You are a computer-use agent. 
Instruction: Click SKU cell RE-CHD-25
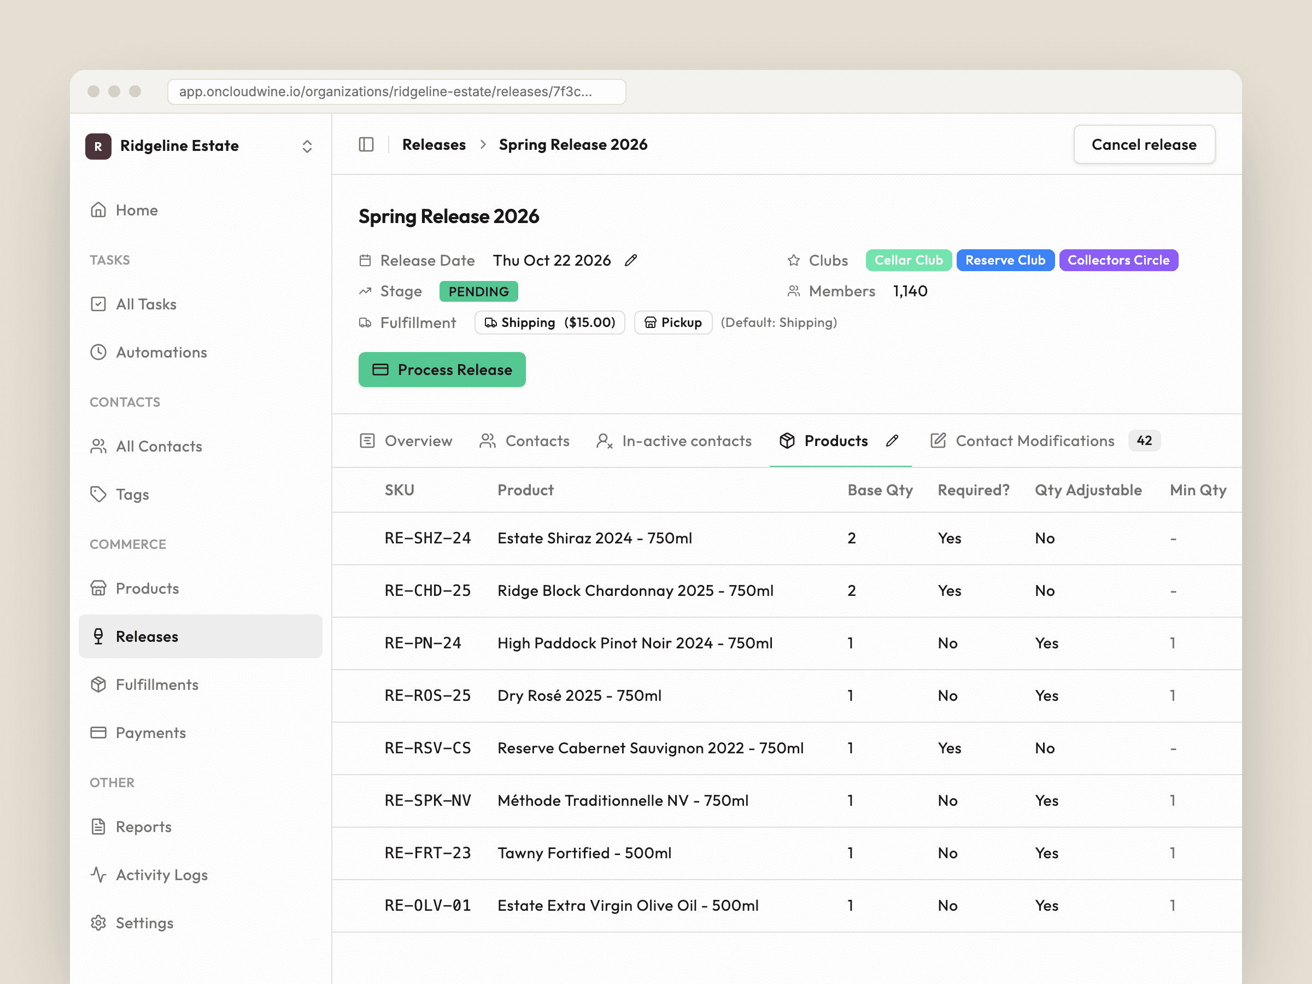(x=427, y=591)
